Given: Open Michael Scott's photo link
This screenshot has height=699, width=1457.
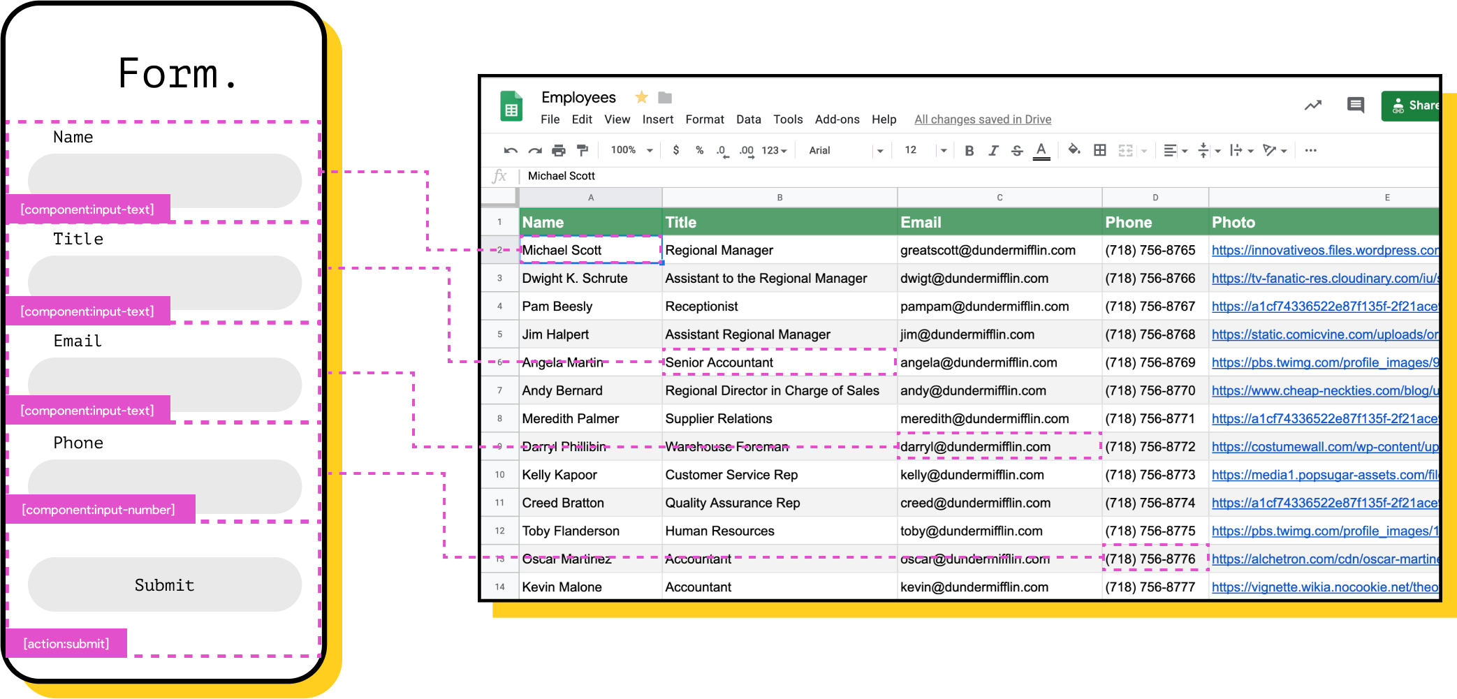Looking at the screenshot, I should (1325, 250).
